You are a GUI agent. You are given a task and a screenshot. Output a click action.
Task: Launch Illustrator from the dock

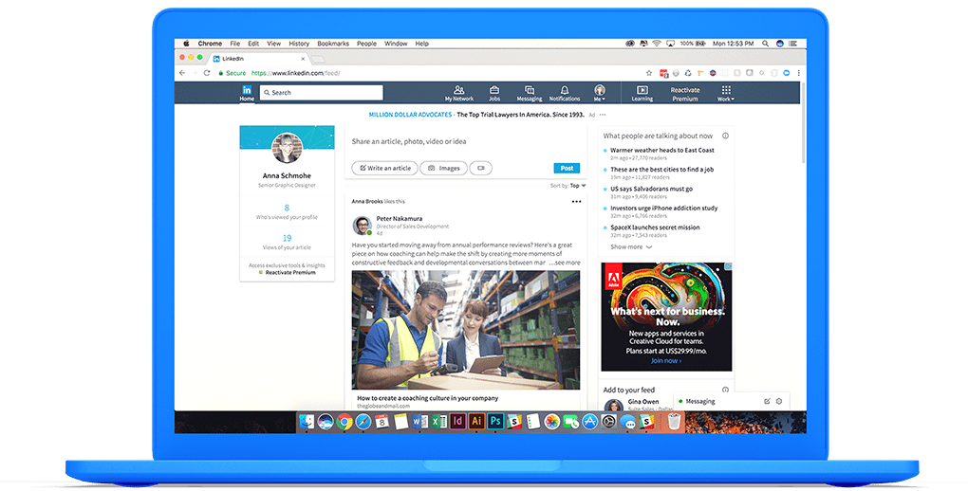pos(476,421)
